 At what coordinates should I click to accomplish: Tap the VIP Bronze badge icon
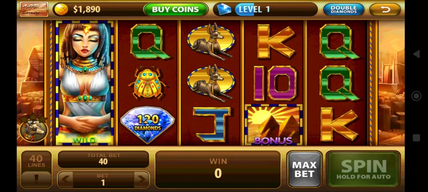click(34, 9)
